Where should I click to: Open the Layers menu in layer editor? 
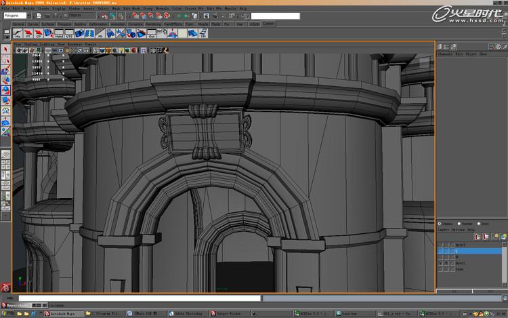pos(444,229)
